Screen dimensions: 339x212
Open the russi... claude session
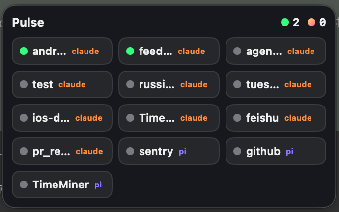(169, 84)
